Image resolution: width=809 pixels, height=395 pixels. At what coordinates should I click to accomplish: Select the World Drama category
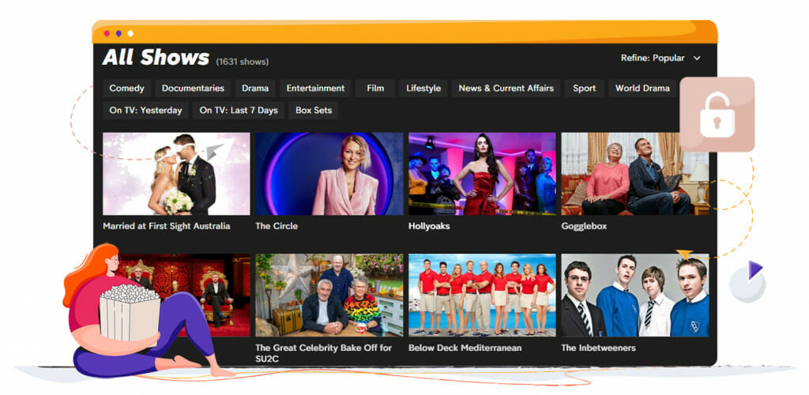[x=642, y=88]
